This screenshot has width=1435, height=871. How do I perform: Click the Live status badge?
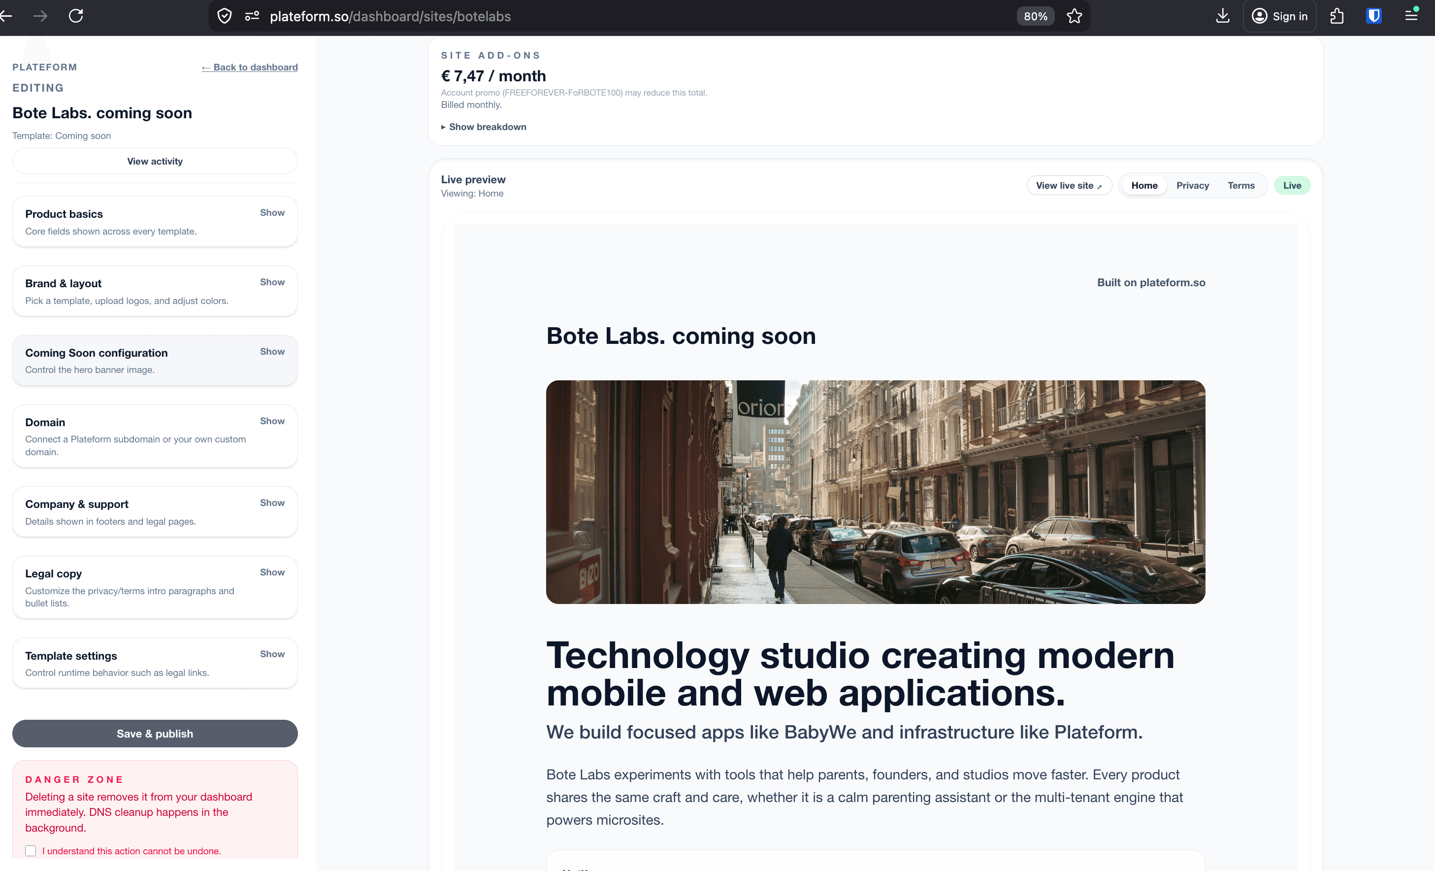point(1292,185)
